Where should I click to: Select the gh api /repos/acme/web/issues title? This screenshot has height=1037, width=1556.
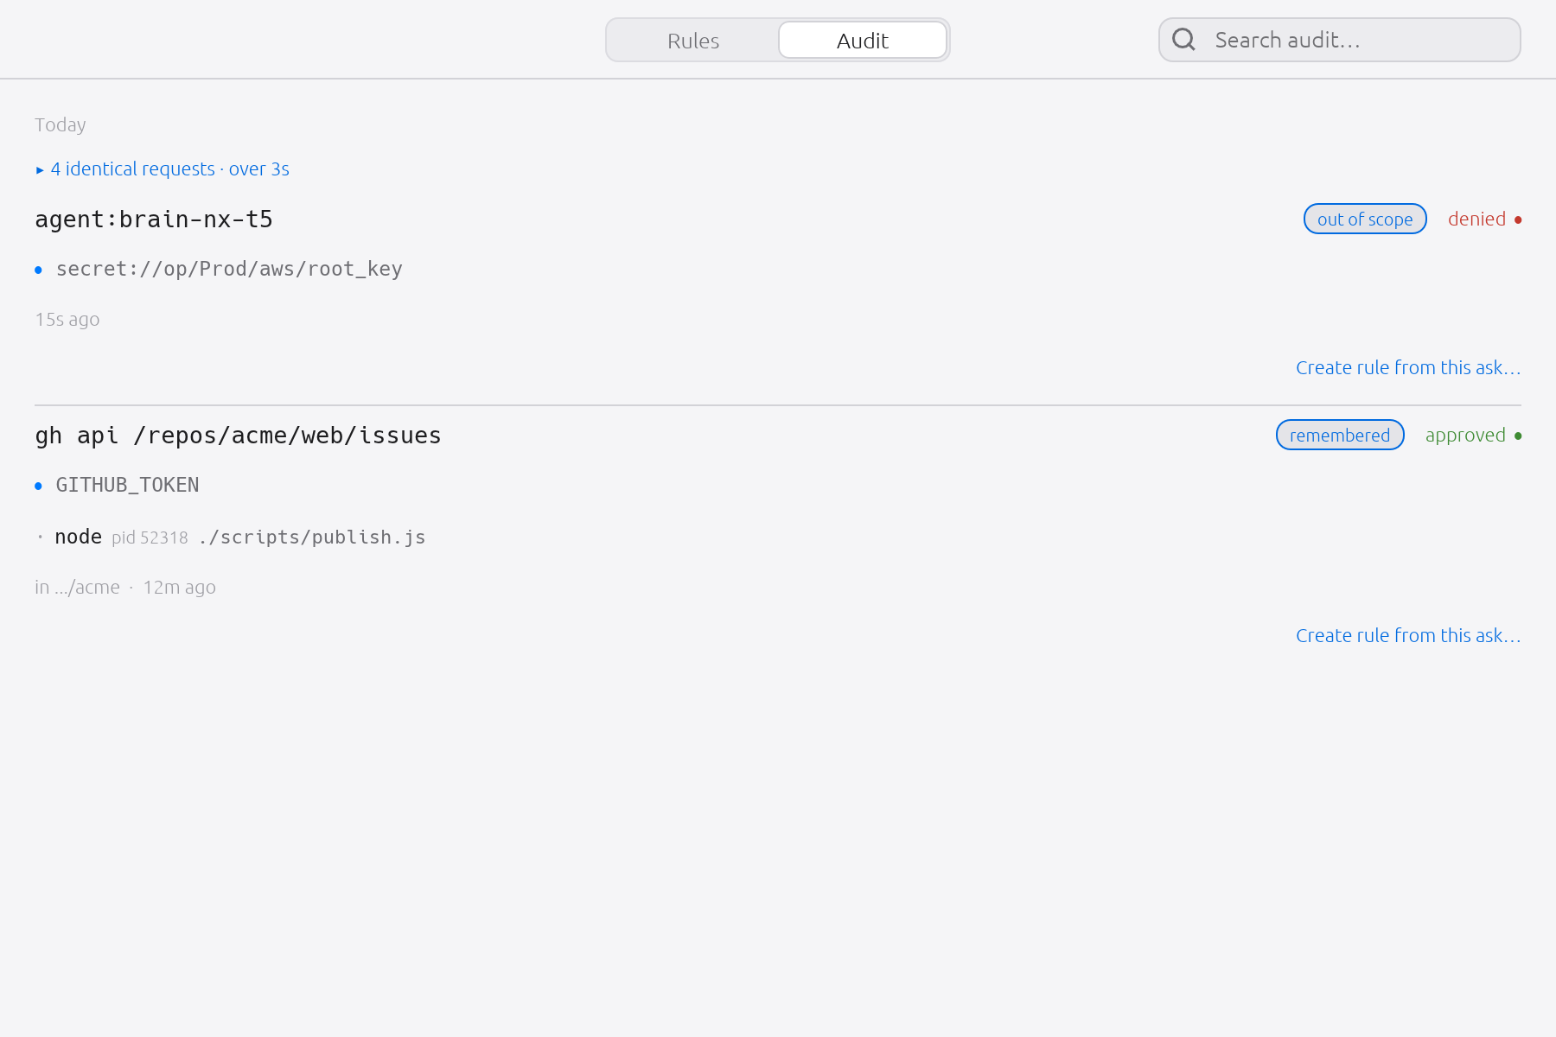tap(238, 436)
